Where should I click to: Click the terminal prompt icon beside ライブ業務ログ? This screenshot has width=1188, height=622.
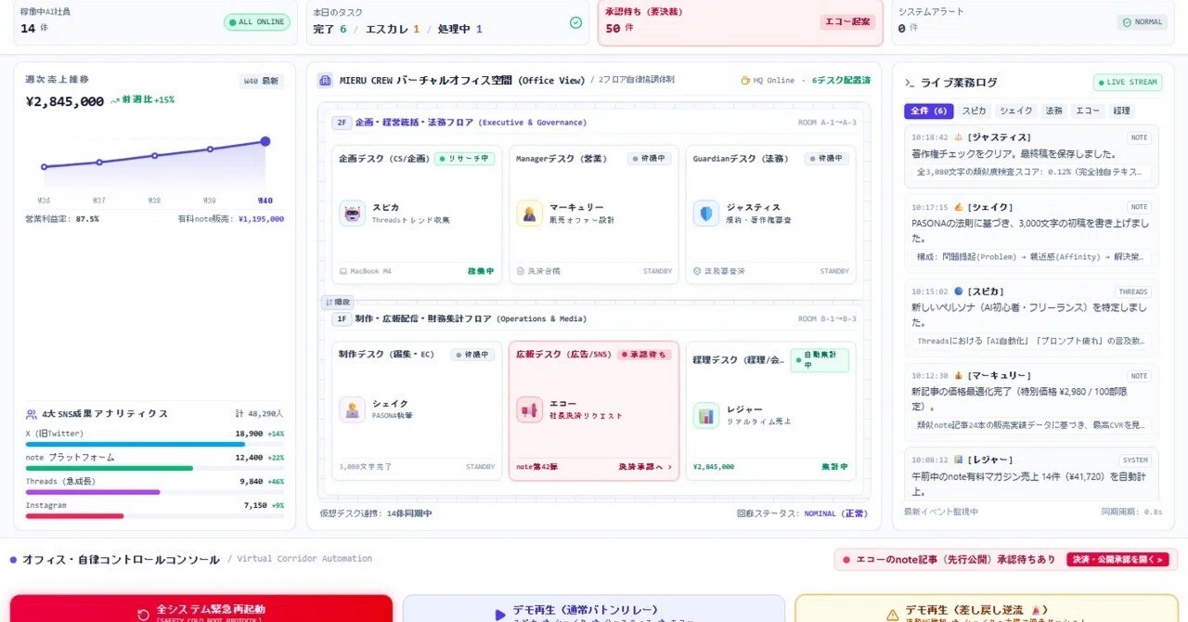pos(910,83)
